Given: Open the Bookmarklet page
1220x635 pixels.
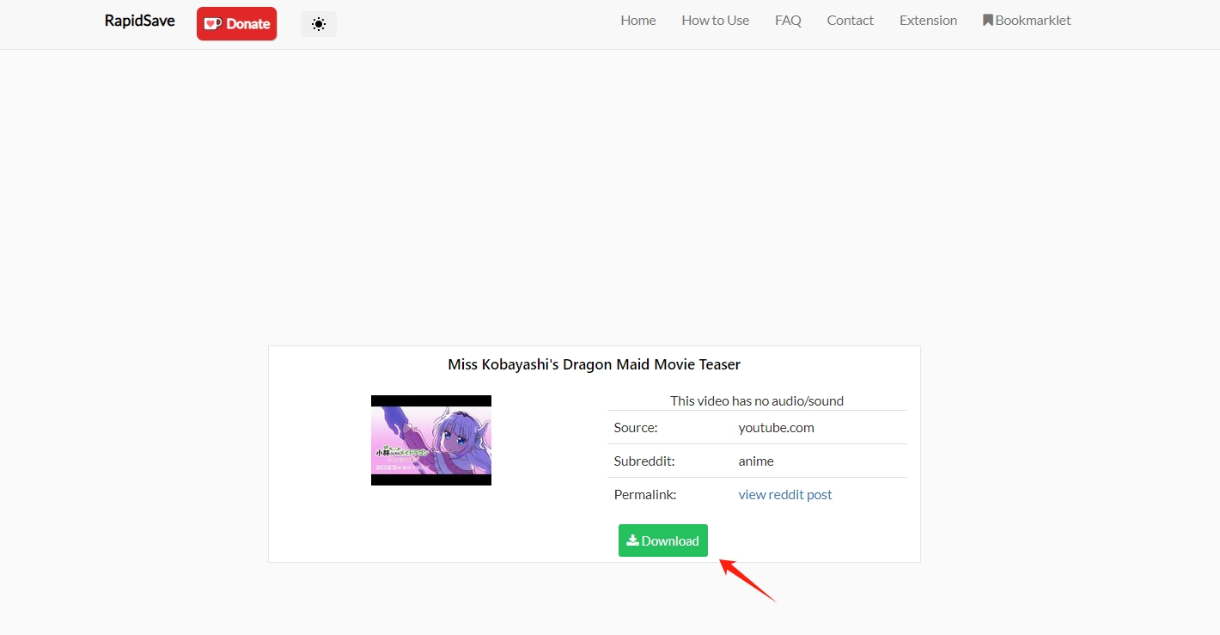Looking at the screenshot, I should 1027,21.
